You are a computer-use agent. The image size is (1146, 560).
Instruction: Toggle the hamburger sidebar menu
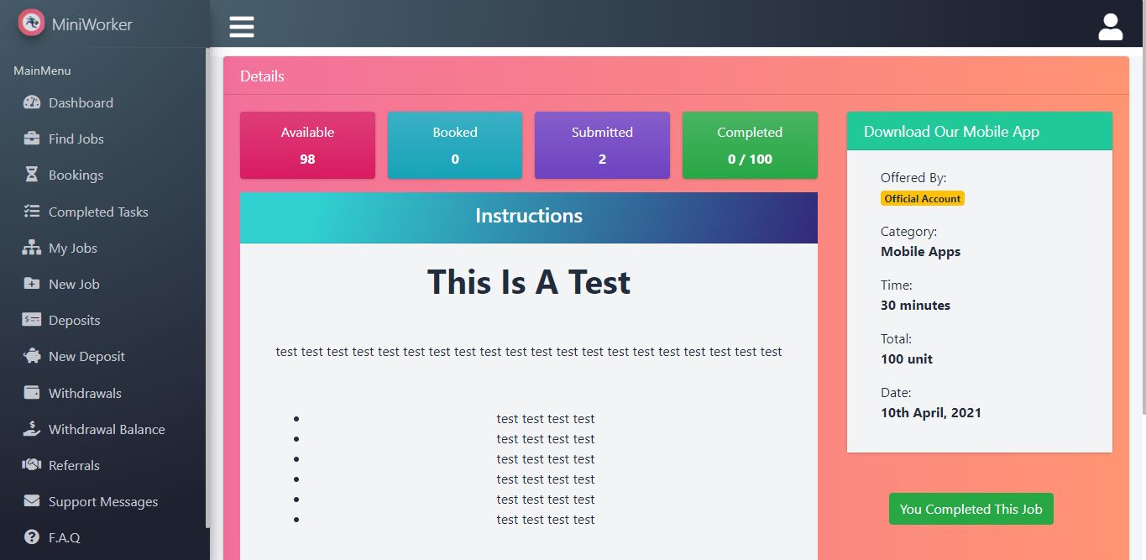[x=242, y=27]
